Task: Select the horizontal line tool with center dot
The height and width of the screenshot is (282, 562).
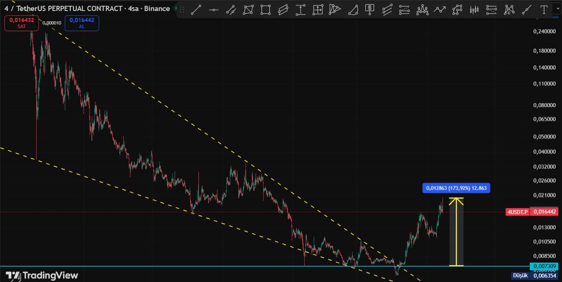Action: coord(214,9)
